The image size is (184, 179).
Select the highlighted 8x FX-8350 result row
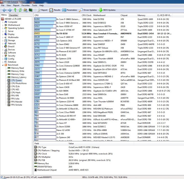(x=103, y=33)
